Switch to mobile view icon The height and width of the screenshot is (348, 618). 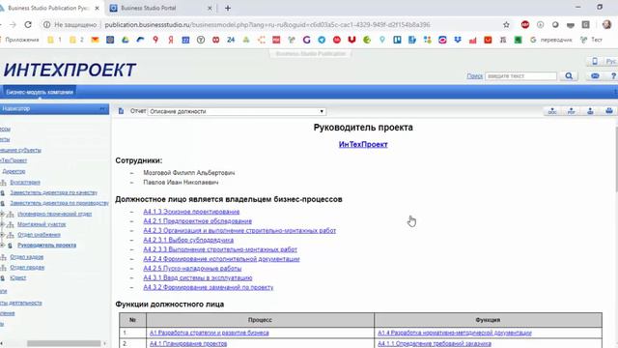tap(595, 61)
